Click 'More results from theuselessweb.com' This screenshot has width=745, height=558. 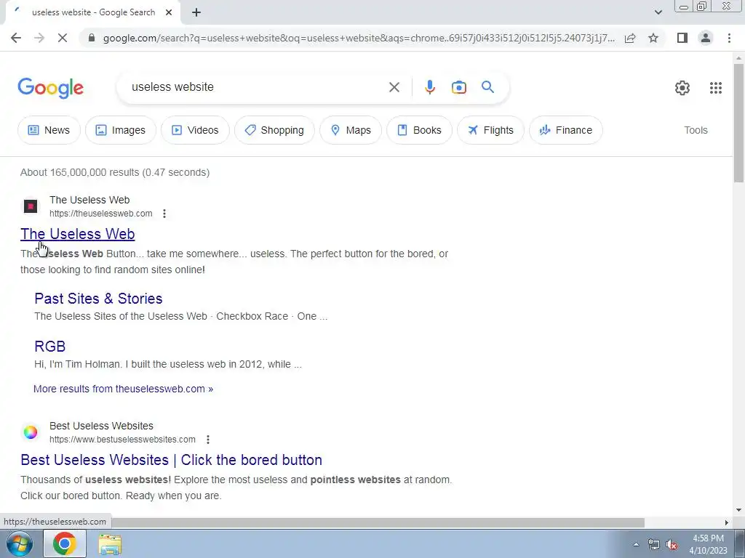[123, 389]
